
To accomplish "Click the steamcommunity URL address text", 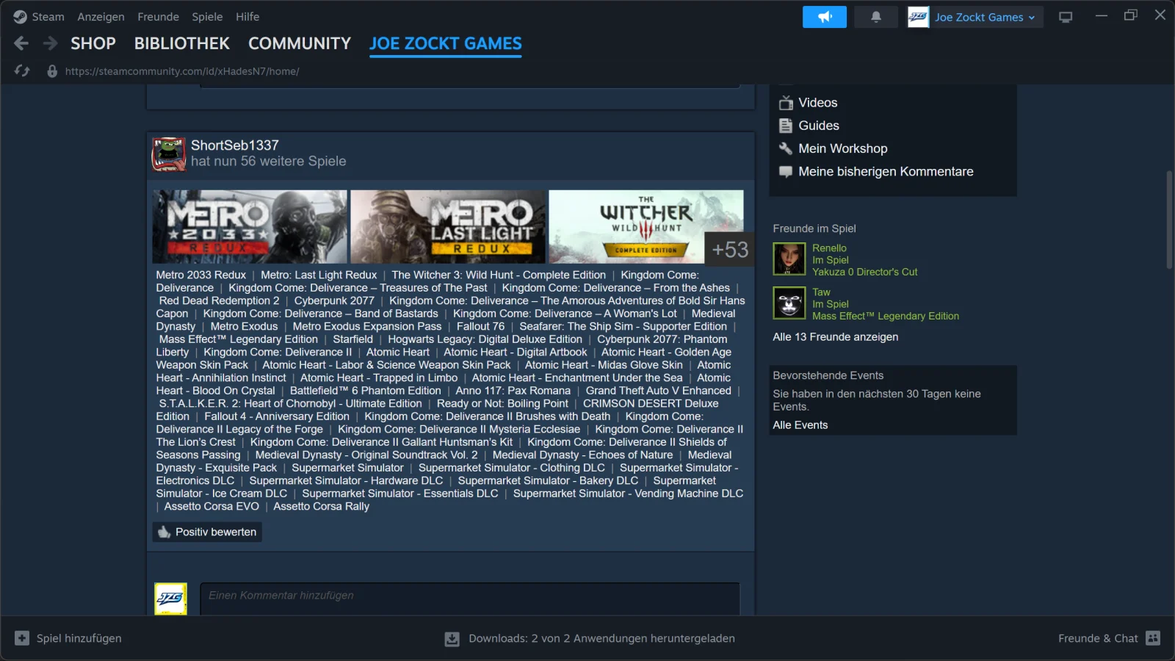I will [x=182, y=71].
